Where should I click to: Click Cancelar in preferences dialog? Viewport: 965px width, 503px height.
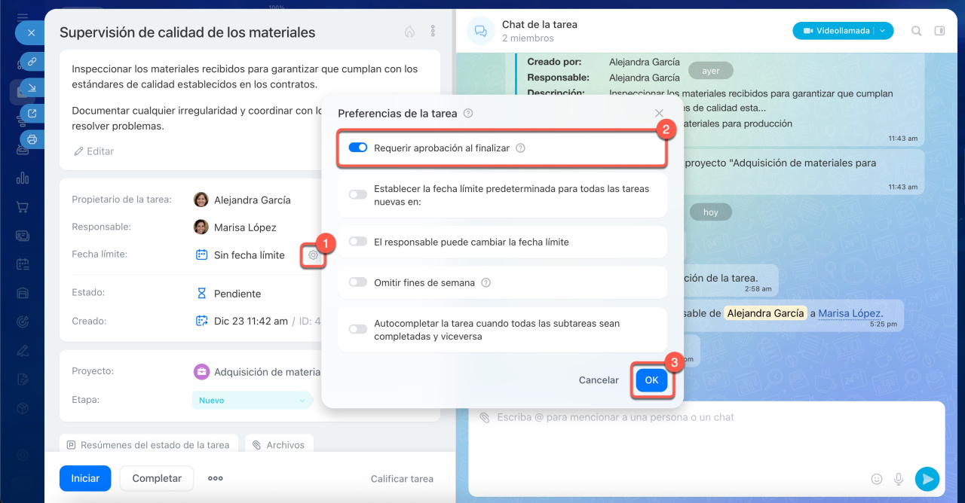click(599, 380)
